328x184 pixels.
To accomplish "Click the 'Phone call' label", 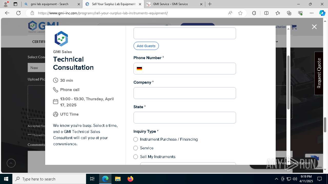I will 70,90.
